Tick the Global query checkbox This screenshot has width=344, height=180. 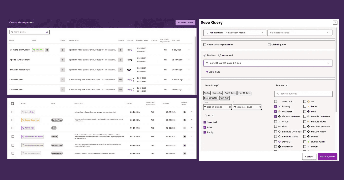269,45
